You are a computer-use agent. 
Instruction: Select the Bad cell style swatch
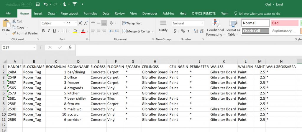[284, 23]
